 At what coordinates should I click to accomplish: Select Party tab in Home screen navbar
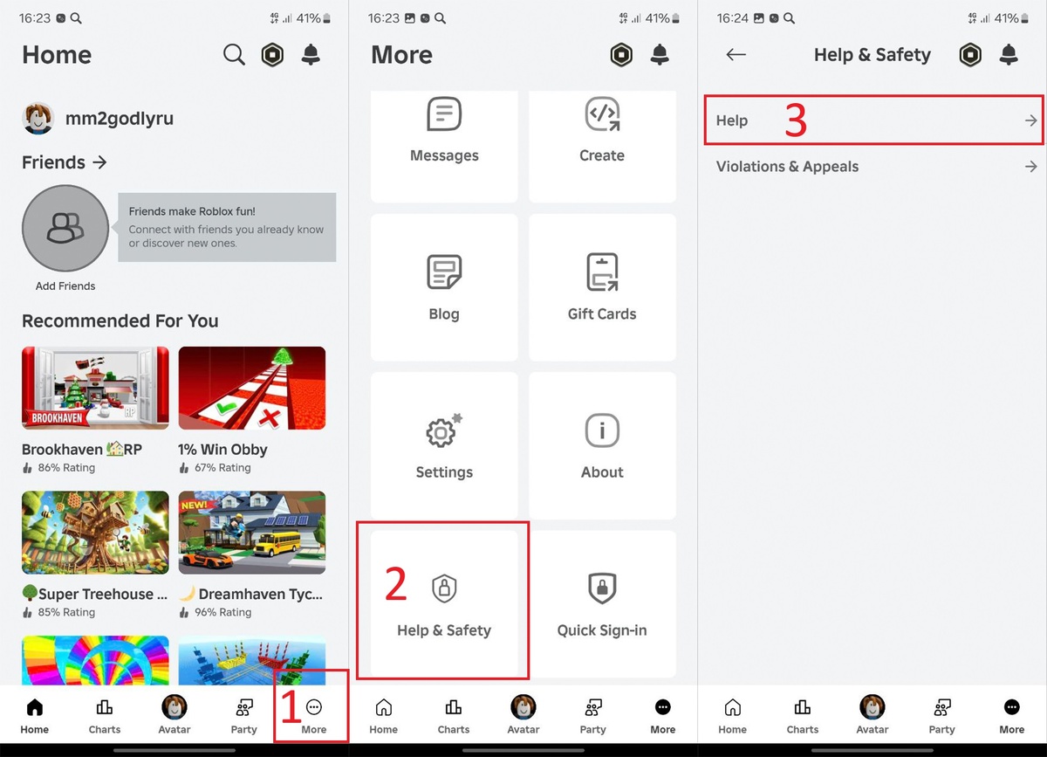point(244,715)
